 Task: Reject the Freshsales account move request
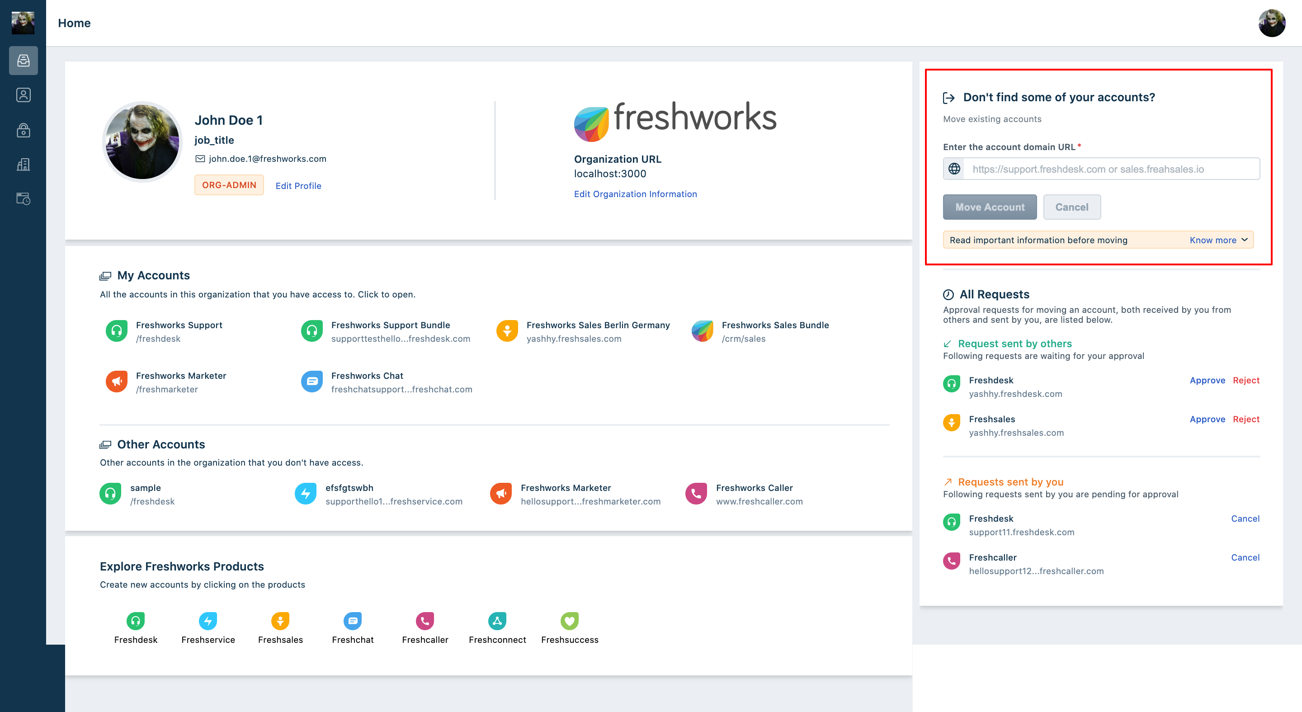1246,419
